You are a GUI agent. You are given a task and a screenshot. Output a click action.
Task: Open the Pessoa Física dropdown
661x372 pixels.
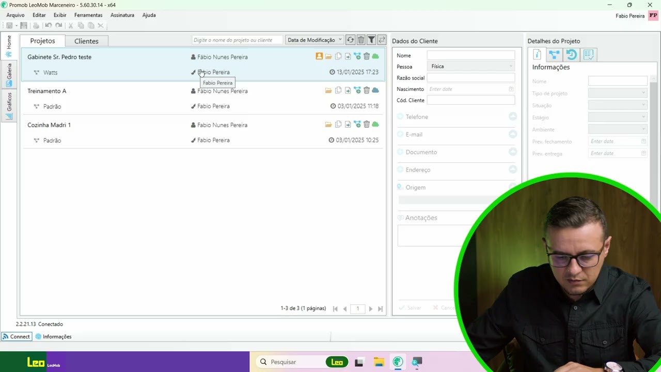pyautogui.click(x=470, y=66)
